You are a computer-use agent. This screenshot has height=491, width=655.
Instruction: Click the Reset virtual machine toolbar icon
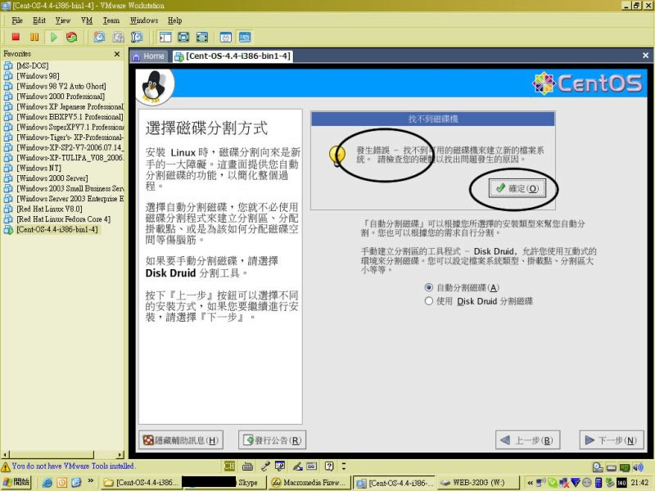pos(72,37)
